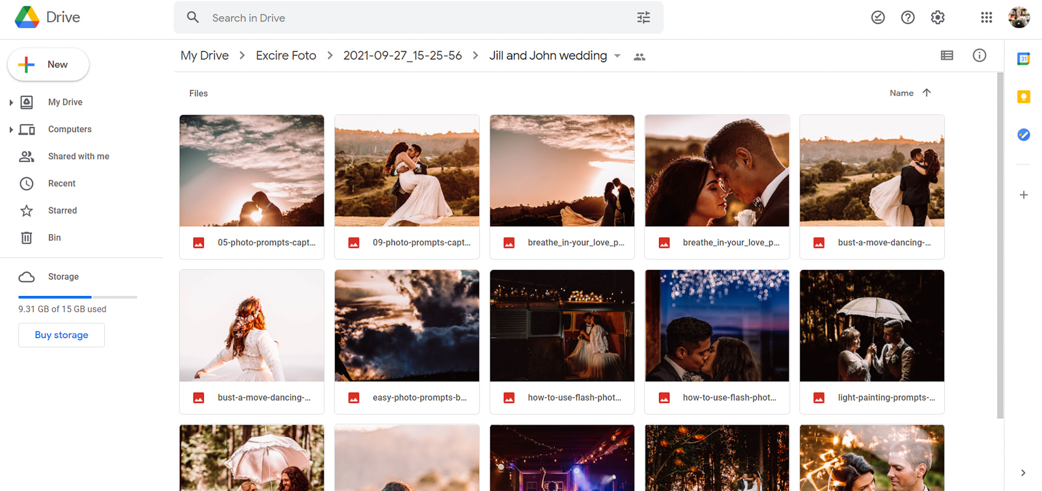Open search options filter icon
The height and width of the screenshot is (491, 1042).
coord(643,18)
